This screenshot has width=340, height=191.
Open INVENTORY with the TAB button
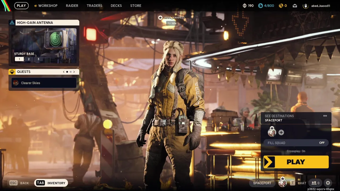click(x=51, y=183)
